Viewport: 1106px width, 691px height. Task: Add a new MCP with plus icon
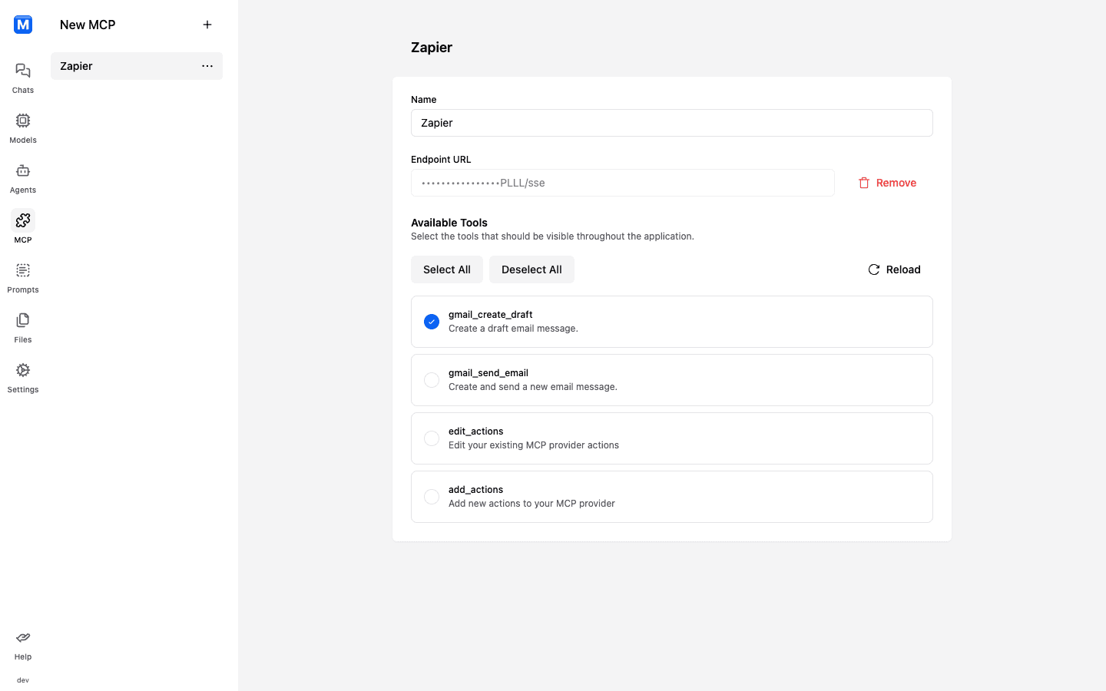[207, 25]
